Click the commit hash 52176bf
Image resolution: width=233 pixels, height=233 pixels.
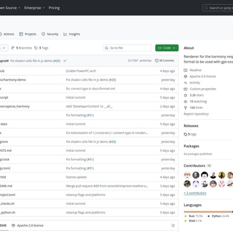click(x=133, y=61)
